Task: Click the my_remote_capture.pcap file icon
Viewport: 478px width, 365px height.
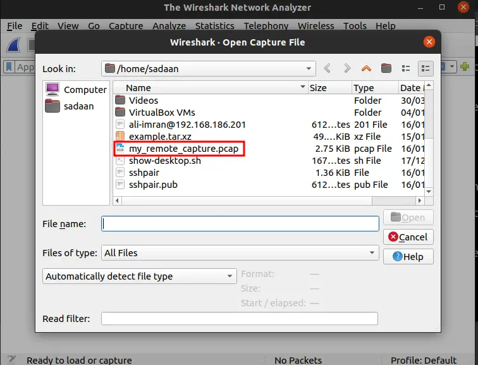Action: [x=120, y=148]
